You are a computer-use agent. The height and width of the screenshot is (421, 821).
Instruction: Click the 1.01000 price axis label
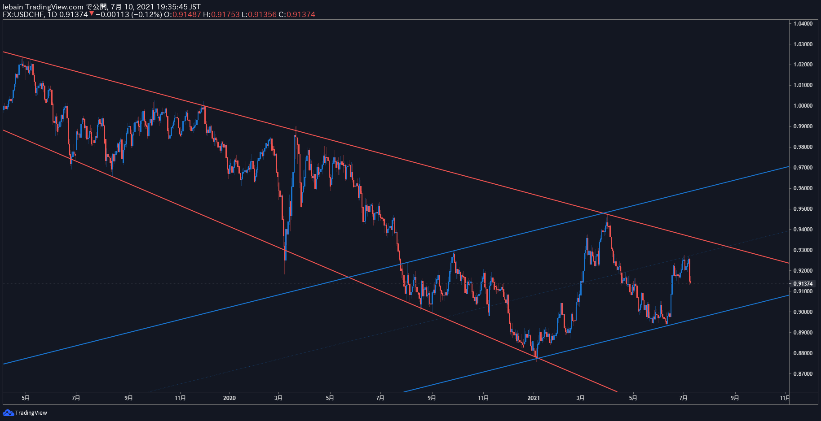(803, 85)
